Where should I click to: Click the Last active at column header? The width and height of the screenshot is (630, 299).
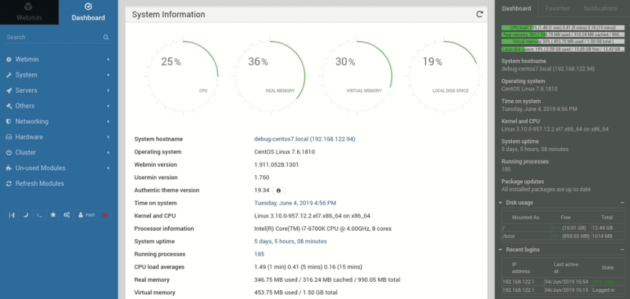[567, 268]
